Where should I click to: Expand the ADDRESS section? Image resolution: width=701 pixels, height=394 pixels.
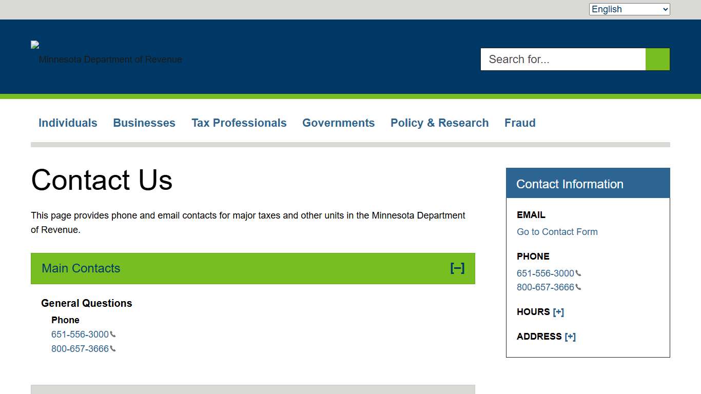571,336
